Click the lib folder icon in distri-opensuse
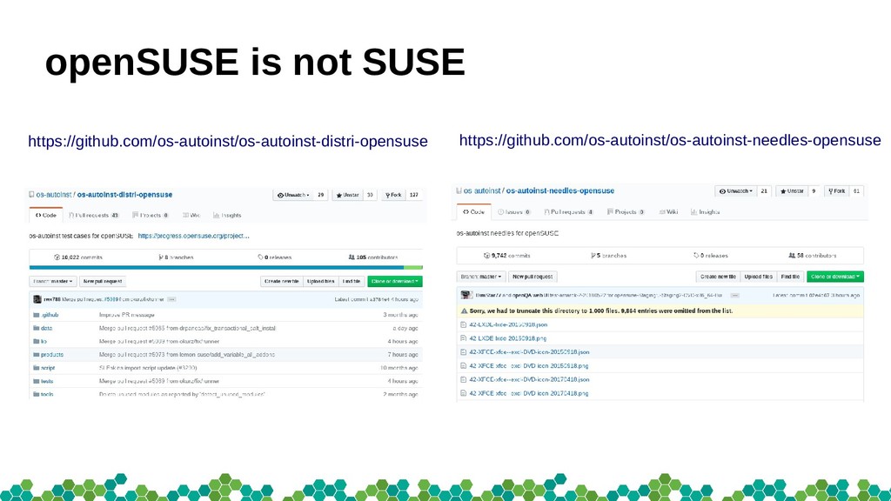The image size is (891, 501). click(x=37, y=341)
